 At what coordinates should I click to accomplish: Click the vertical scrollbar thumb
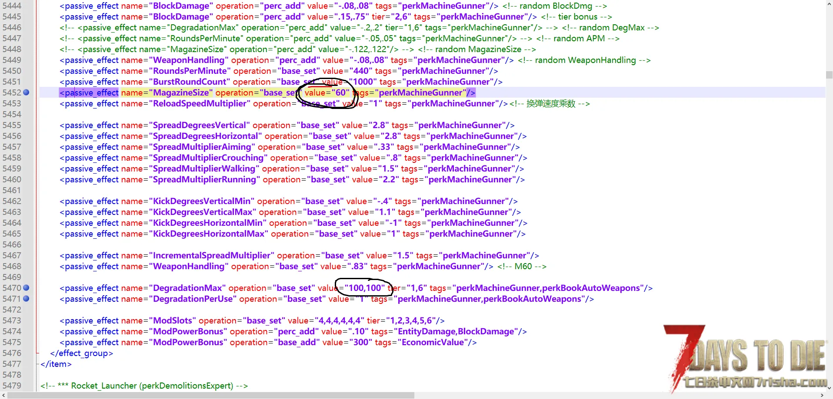coord(829,75)
